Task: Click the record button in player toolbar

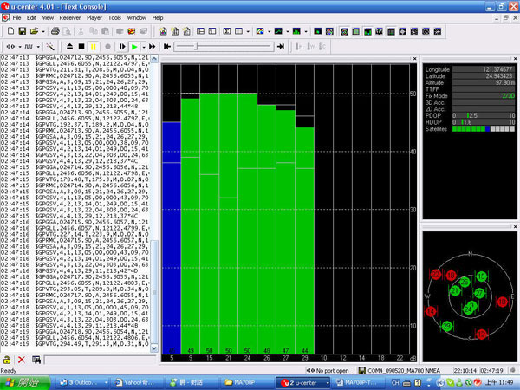Action: (107, 47)
